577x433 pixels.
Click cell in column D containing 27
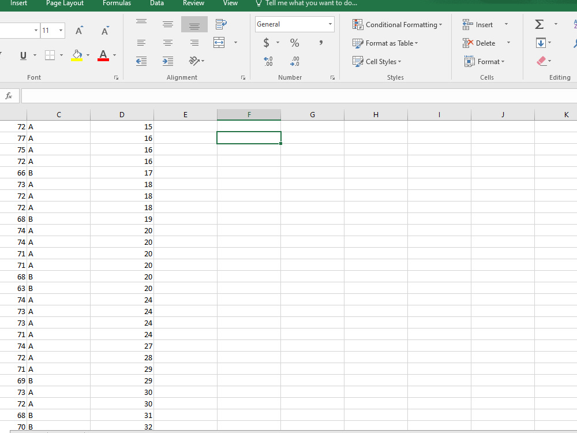(x=122, y=346)
